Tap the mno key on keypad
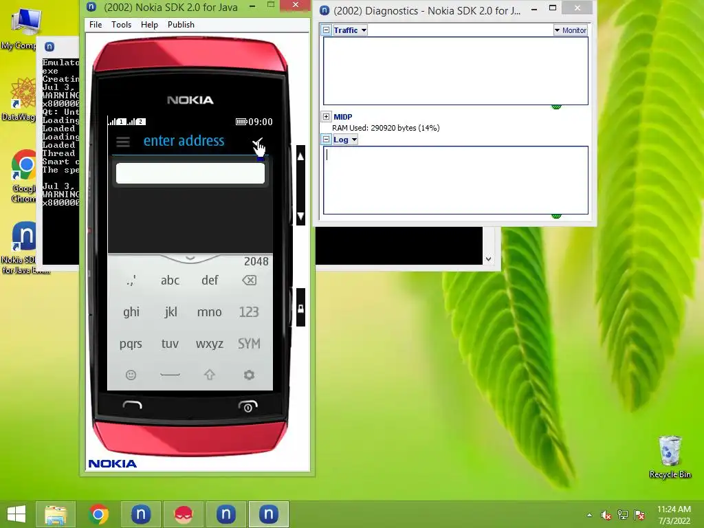The height and width of the screenshot is (528, 704). 209,312
